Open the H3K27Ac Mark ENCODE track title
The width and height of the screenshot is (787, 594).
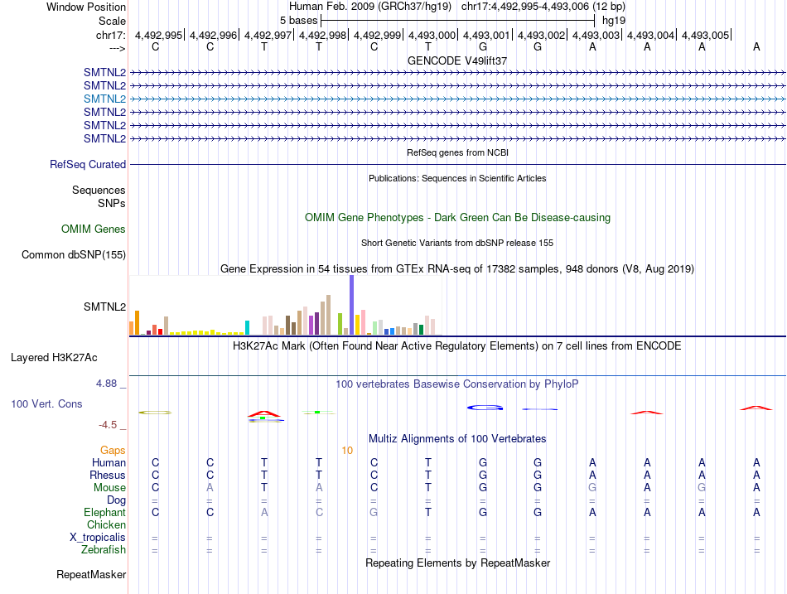click(457, 346)
